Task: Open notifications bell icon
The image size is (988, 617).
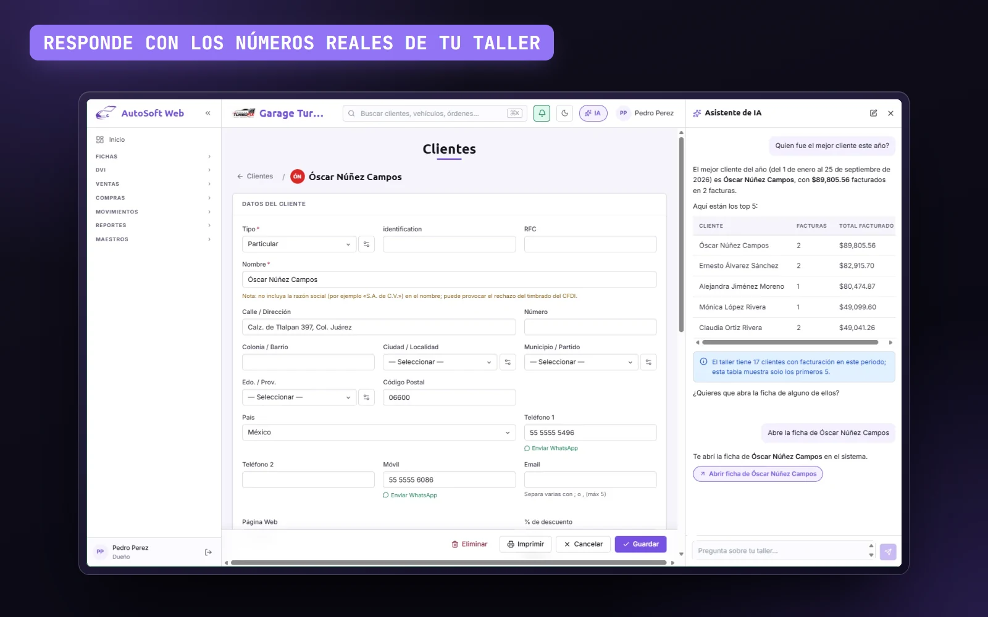Action: pyautogui.click(x=542, y=113)
